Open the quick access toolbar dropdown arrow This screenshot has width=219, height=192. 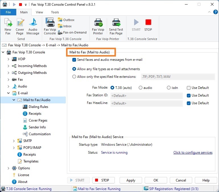26,5
